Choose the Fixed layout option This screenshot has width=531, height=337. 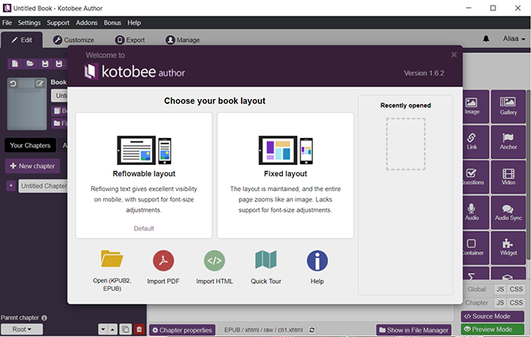tap(285, 174)
